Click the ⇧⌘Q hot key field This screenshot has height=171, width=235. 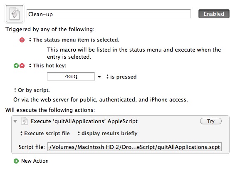coord(71,77)
